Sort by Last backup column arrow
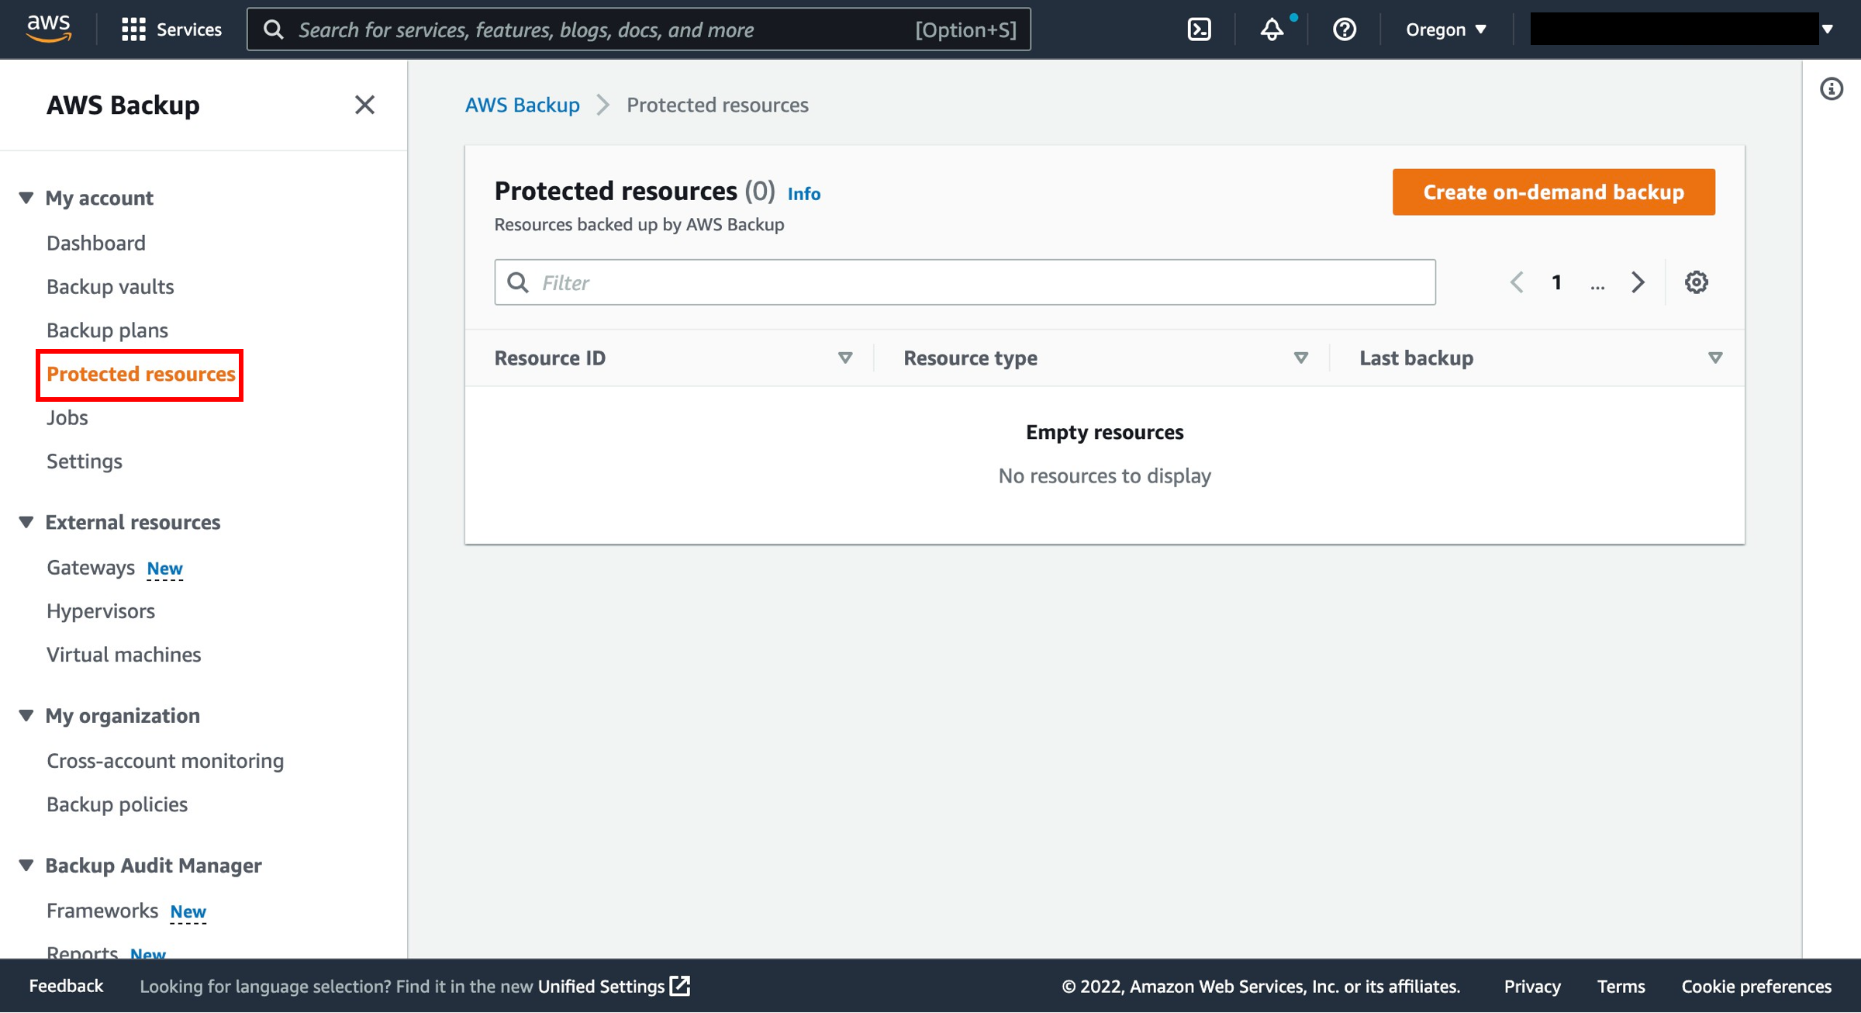Screen dimensions: 1861x1013 click(x=1715, y=358)
